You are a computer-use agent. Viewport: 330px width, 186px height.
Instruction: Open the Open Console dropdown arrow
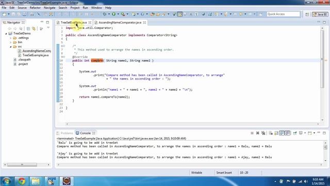tap(314, 133)
